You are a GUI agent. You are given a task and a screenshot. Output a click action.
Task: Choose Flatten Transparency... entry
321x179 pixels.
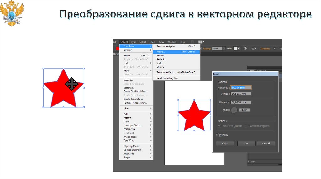point(136,103)
